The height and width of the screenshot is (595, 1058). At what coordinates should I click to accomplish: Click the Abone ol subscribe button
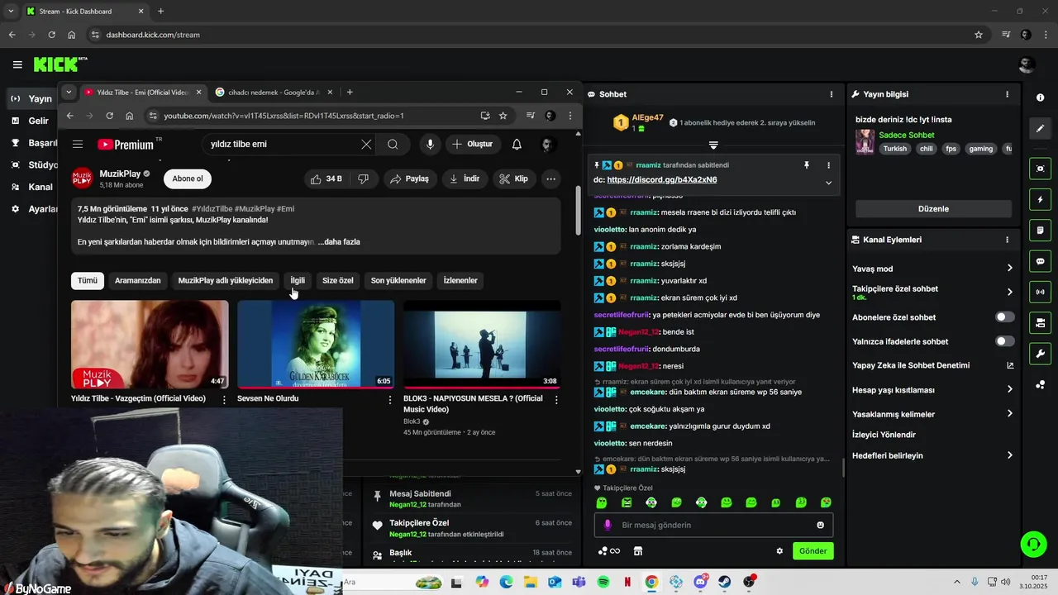[x=188, y=178]
